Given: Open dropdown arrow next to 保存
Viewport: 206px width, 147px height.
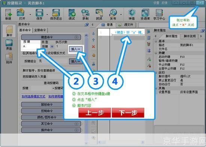Looking at the screenshot, I should click(47, 15).
